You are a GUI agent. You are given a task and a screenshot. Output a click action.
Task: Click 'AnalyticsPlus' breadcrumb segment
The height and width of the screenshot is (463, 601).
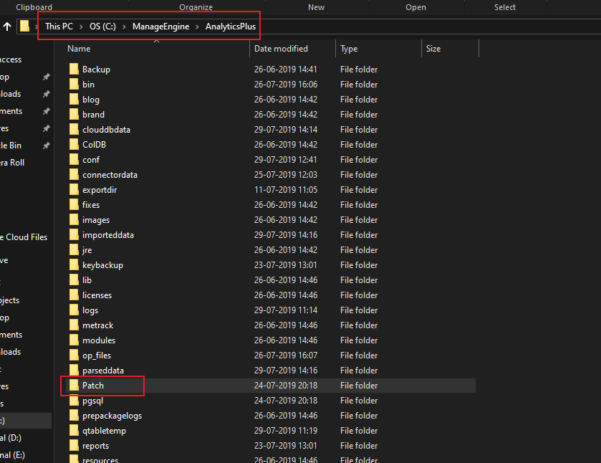click(x=231, y=27)
